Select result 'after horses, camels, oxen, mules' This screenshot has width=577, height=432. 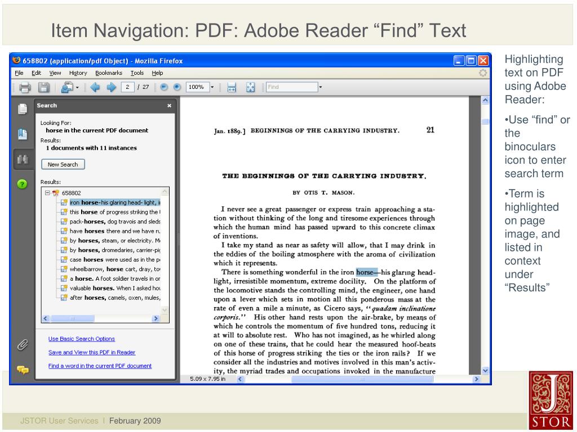(115, 298)
